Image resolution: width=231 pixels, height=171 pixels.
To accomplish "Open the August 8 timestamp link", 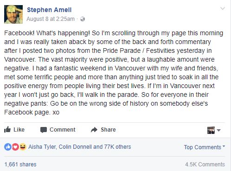I will [51, 19].
